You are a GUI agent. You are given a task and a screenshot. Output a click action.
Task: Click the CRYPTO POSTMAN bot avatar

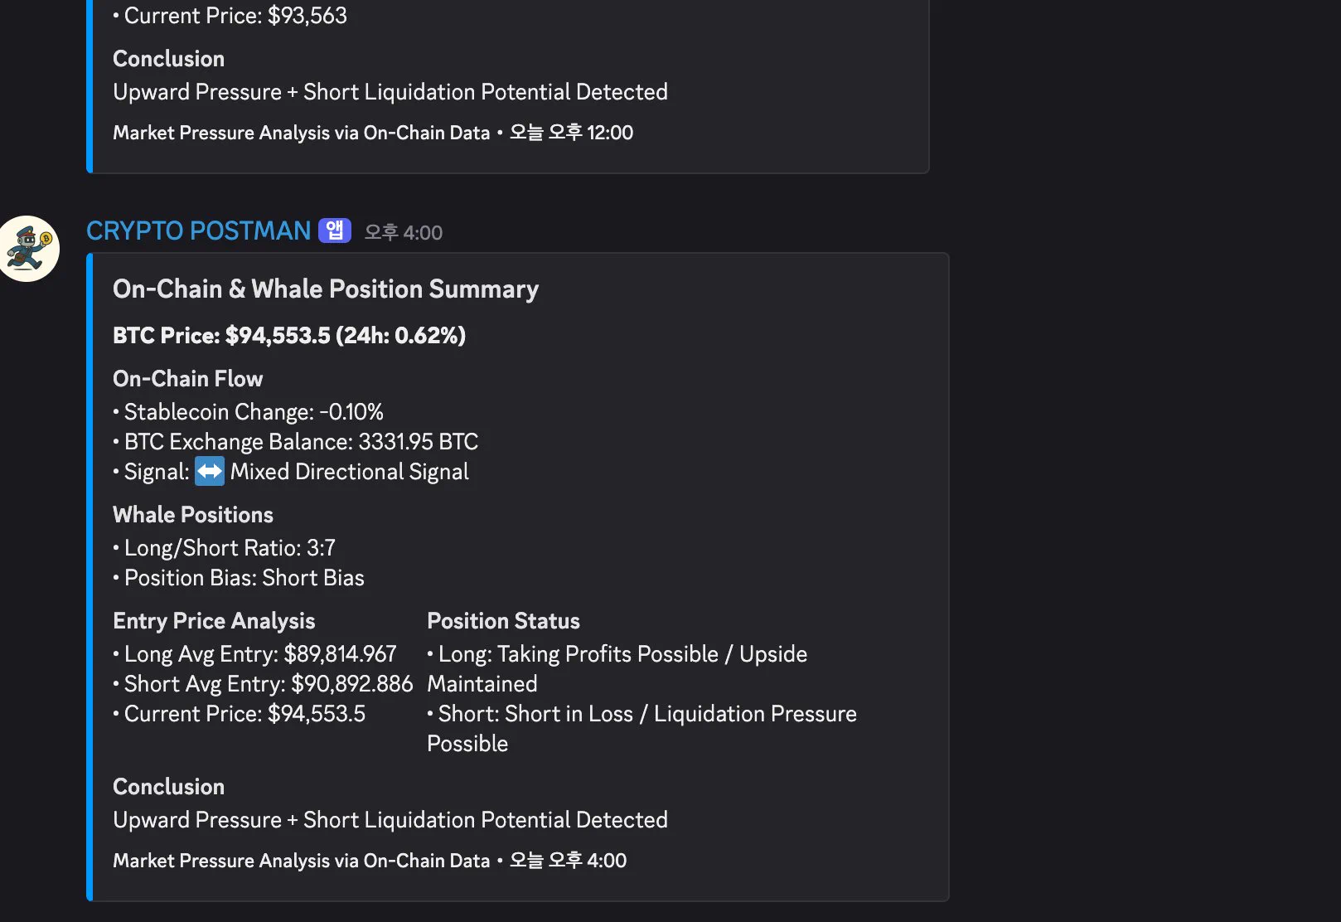point(29,249)
